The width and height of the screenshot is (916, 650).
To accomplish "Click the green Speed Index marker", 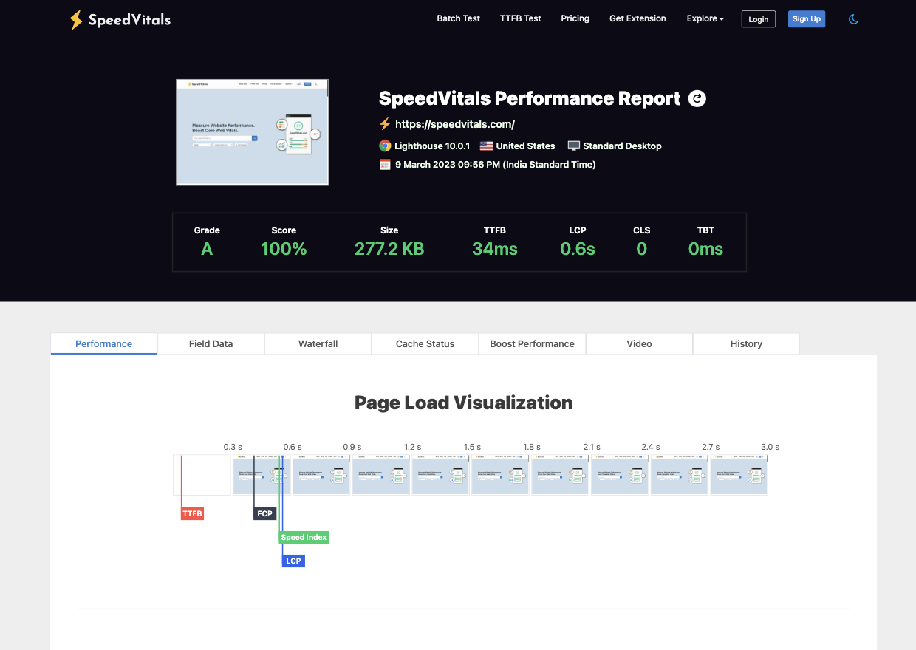I will click(304, 537).
